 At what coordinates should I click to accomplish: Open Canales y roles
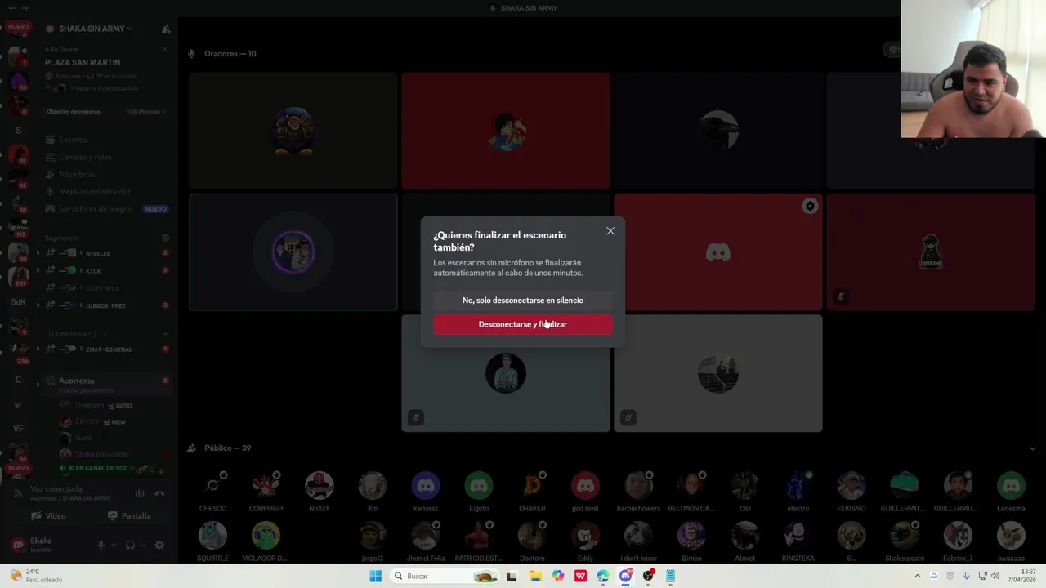point(85,157)
